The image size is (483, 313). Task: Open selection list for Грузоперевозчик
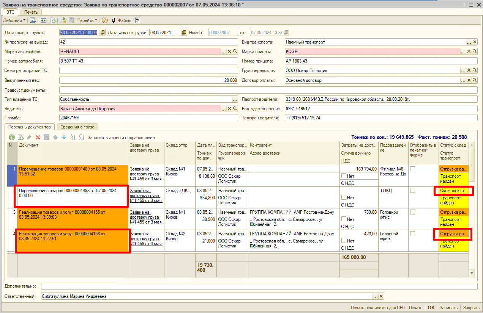463,70
